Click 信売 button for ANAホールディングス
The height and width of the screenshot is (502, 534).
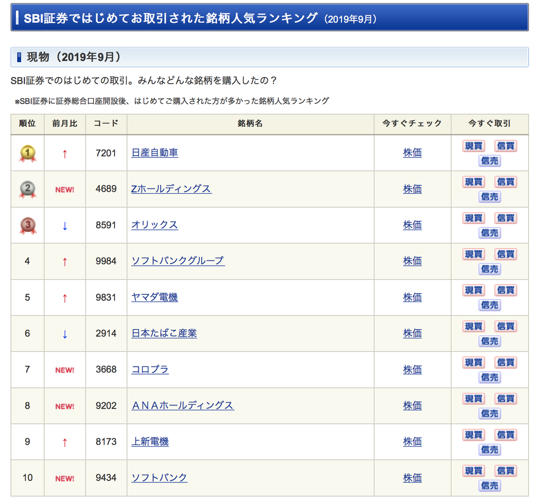tap(490, 413)
